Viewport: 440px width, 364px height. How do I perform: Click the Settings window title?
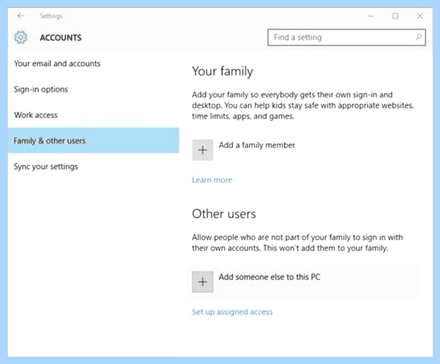coord(51,16)
